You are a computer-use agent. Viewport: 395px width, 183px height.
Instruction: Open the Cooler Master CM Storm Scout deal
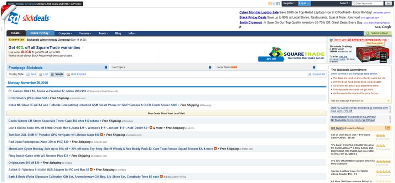click(x=54, y=121)
